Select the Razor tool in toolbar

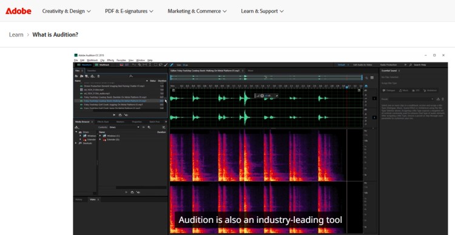click(140, 65)
